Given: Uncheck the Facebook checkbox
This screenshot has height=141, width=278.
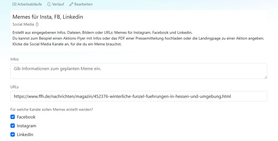Looking at the screenshot, I should pyautogui.click(x=13, y=117).
